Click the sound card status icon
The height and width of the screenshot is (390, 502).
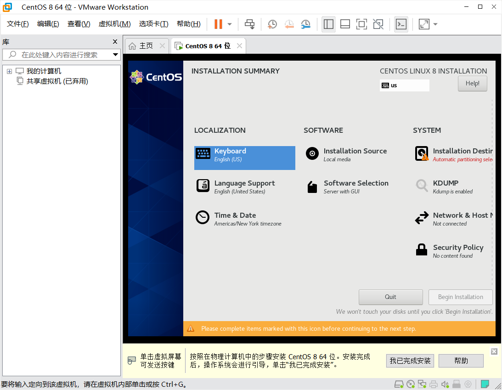445,384
